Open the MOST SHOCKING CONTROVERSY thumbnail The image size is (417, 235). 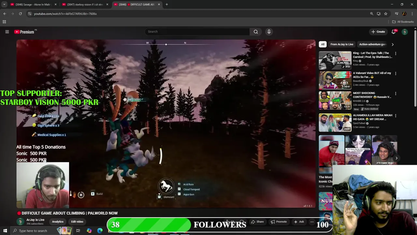335,100
